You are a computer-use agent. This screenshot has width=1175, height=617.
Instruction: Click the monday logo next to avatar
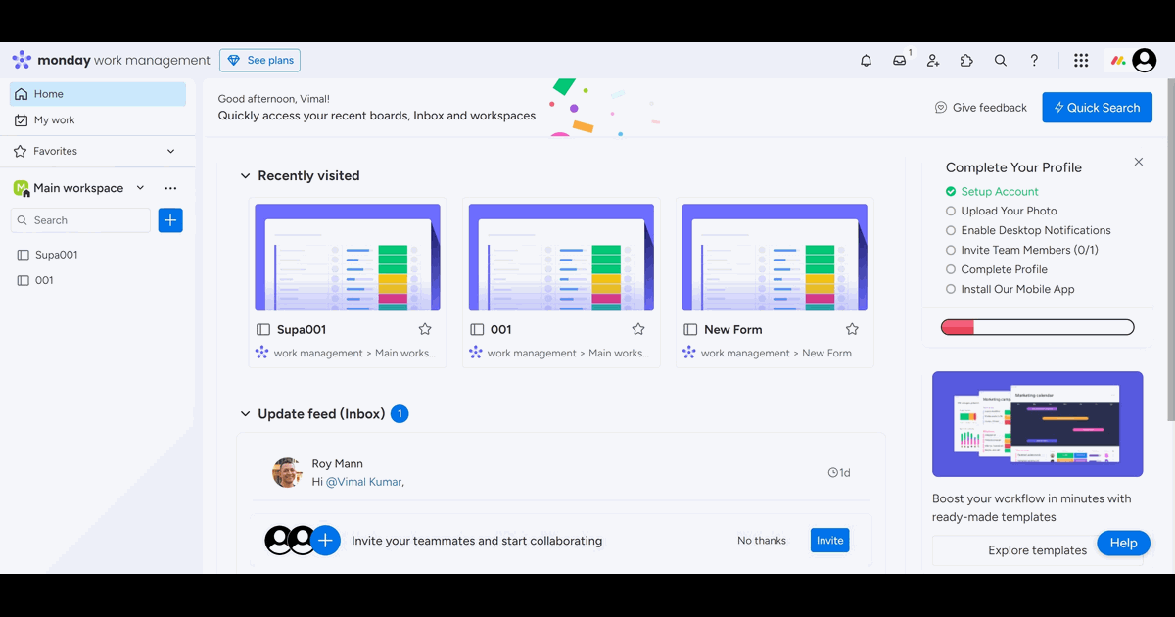1118,61
